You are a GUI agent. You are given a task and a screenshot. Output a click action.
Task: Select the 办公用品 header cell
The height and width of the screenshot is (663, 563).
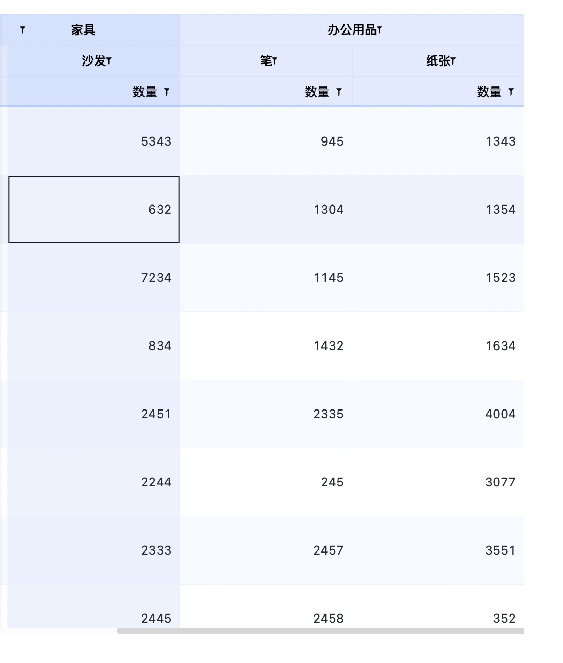coord(351,30)
